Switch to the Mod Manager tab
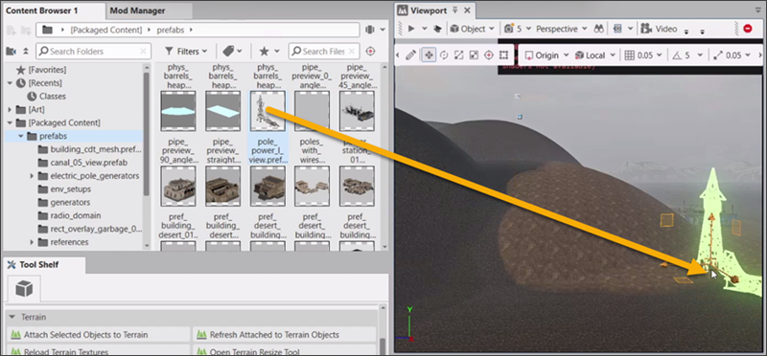The width and height of the screenshot is (767, 356). [x=137, y=11]
